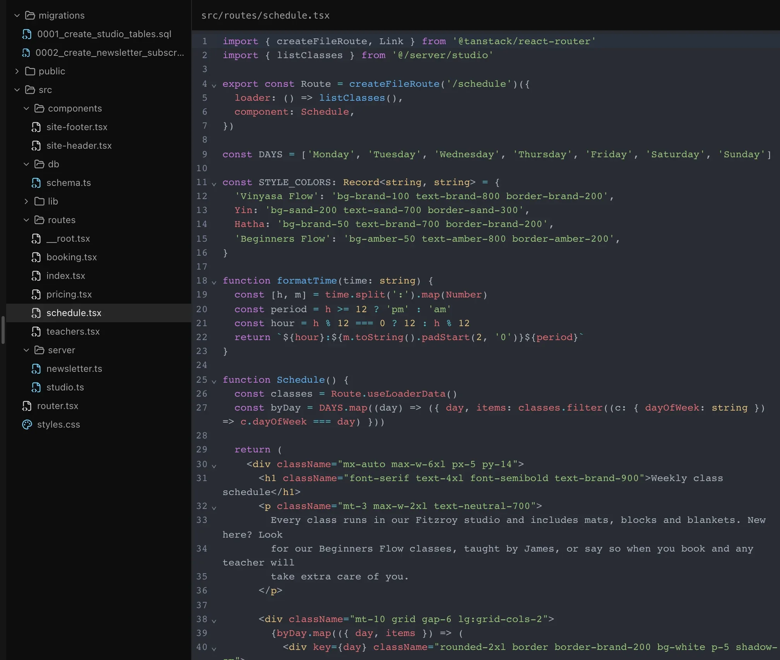Click the pricing.tsx file icon
780x660 pixels.
pyautogui.click(x=36, y=294)
